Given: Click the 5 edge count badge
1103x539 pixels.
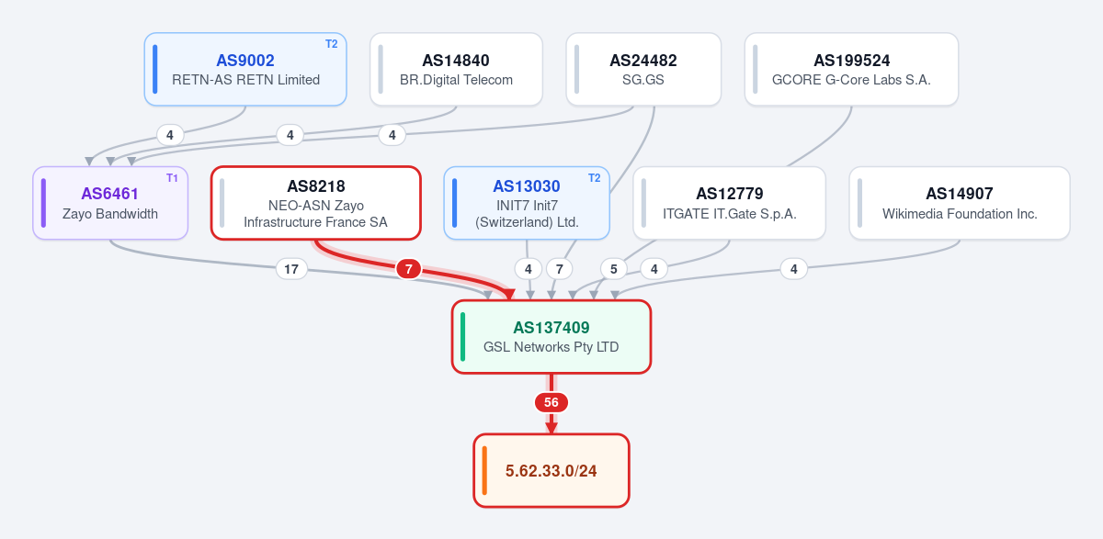Looking at the screenshot, I should [614, 269].
